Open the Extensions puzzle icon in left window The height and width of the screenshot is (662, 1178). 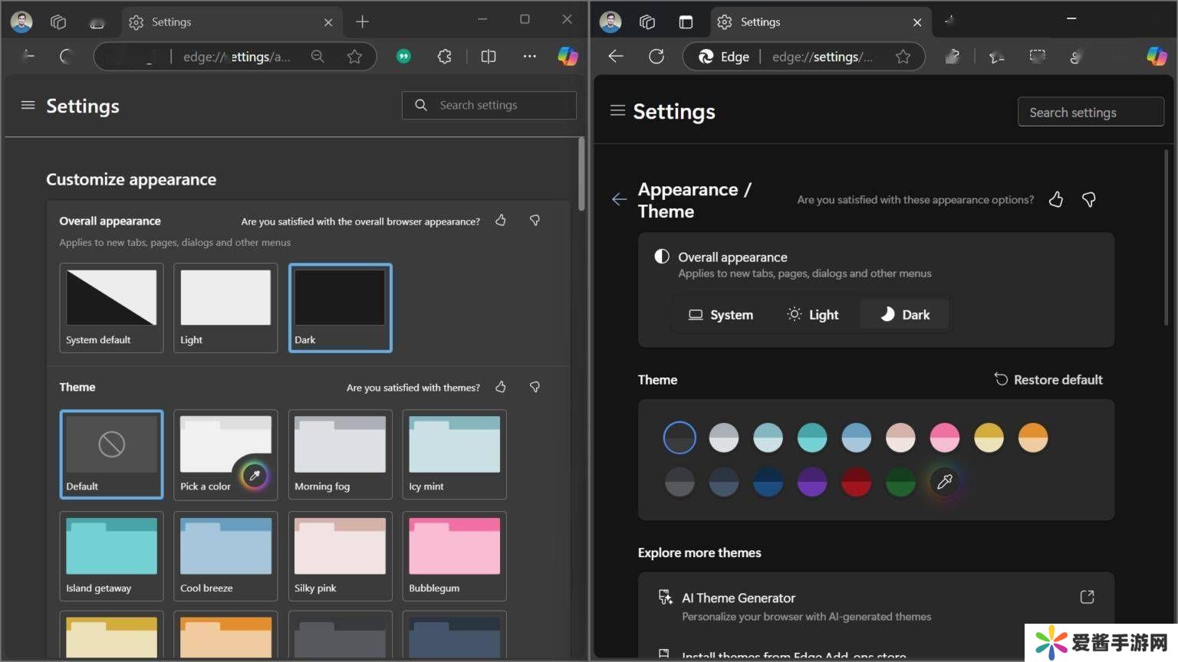pos(444,56)
